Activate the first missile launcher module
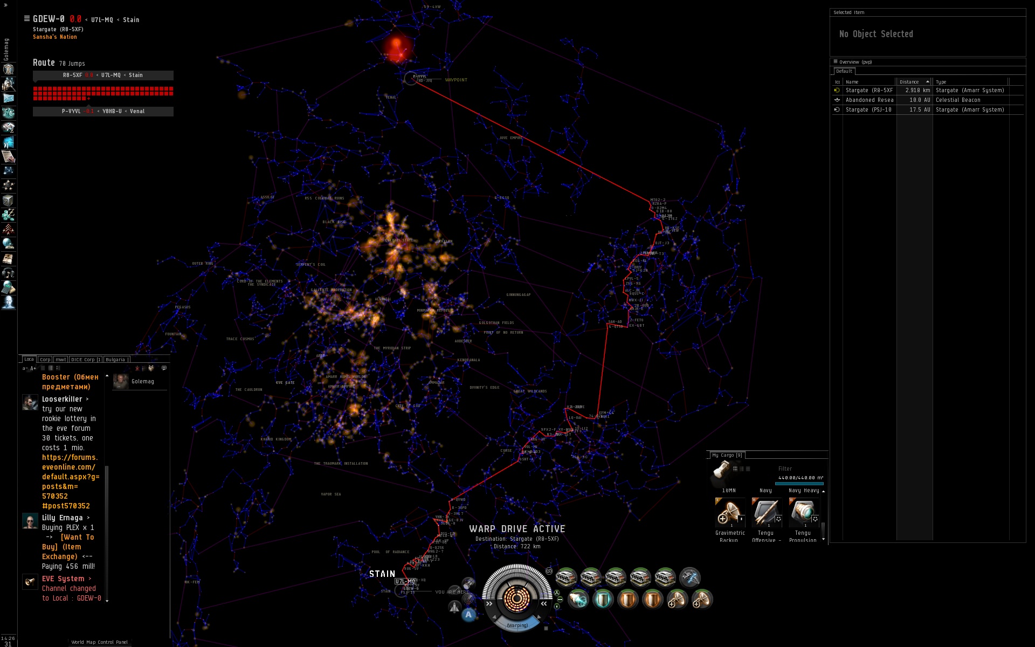 click(x=566, y=577)
